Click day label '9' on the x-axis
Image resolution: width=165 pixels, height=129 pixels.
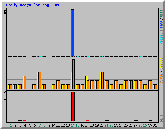(x=49, y=125)
